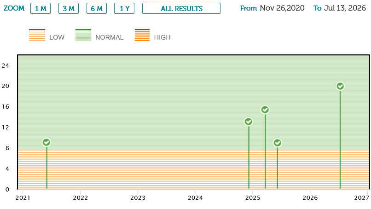Click the 2026 x-axis label
371x209 pixels.
coord(310,198)
